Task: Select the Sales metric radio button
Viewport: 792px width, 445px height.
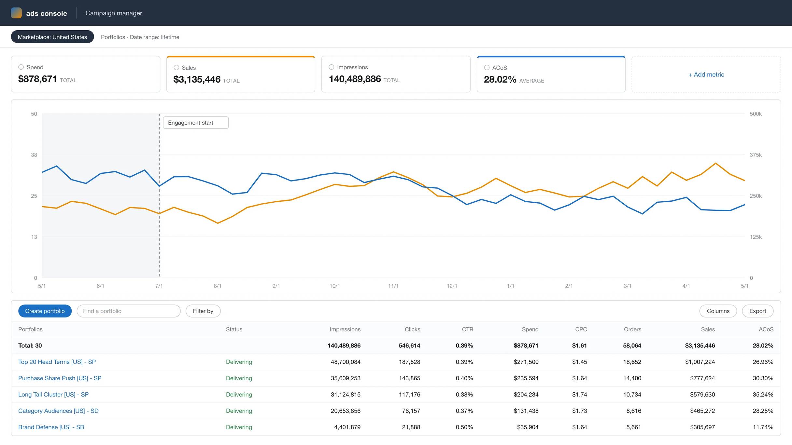Action: point(177,67)
